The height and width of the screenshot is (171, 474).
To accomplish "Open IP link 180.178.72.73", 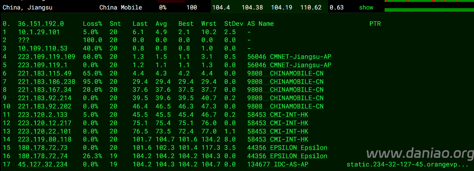I will click(x=42, y=148).
